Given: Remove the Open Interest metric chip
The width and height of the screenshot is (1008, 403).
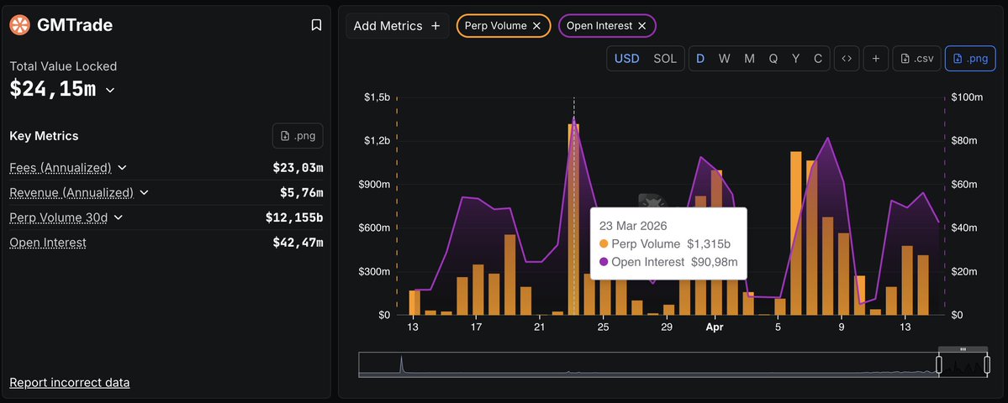Looking at the screenshot, I should [x=641, y=26].
